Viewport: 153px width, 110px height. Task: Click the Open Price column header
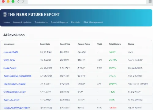pyautogui.click(x=65, y=44)
